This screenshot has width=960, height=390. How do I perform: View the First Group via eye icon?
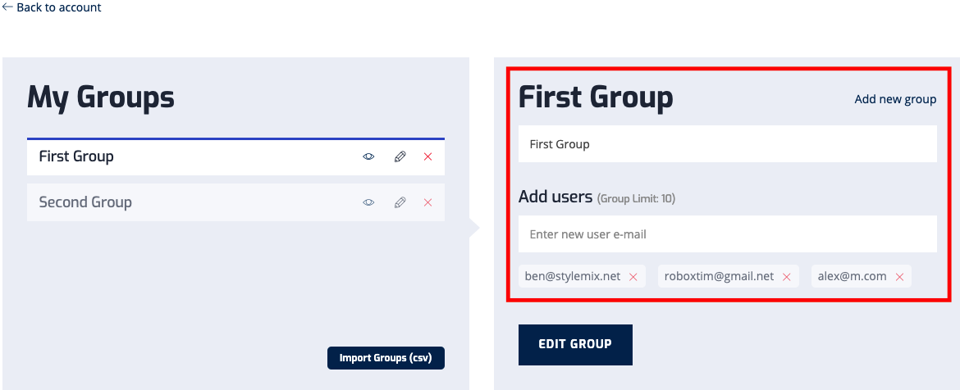pyautogui.click(x=368, y=156)
